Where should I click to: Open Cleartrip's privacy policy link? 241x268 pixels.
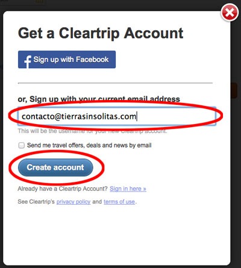pos(74,202)
